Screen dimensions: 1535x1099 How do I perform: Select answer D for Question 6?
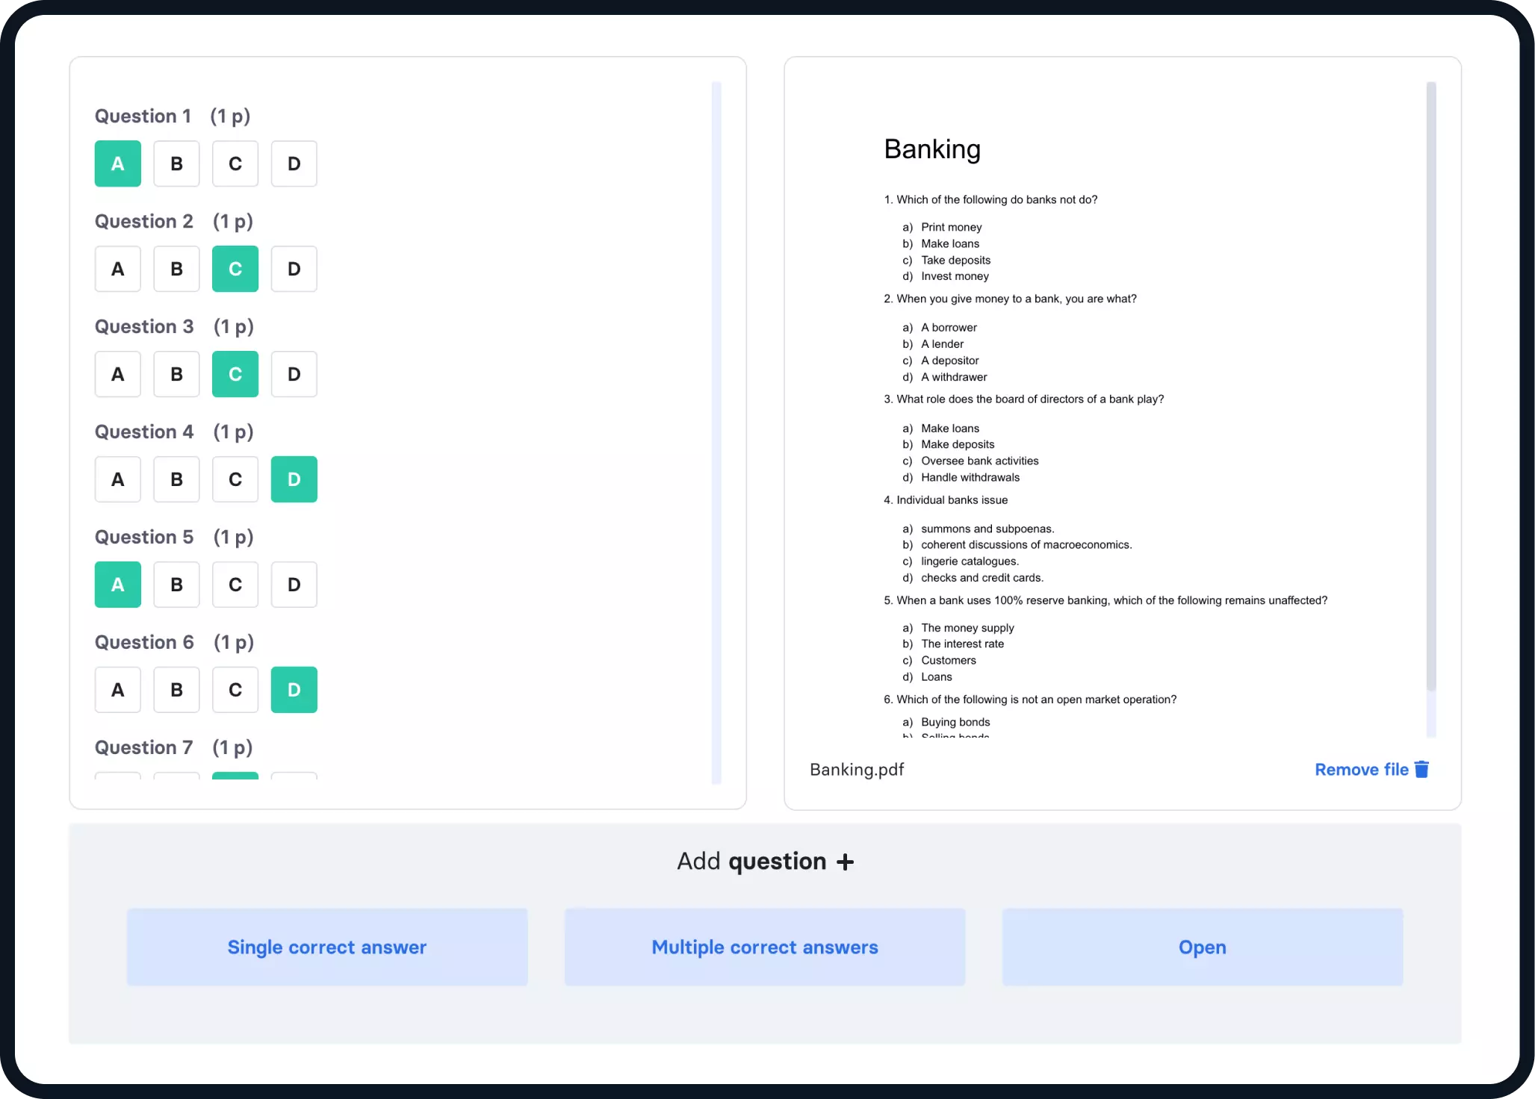point(294,690)
